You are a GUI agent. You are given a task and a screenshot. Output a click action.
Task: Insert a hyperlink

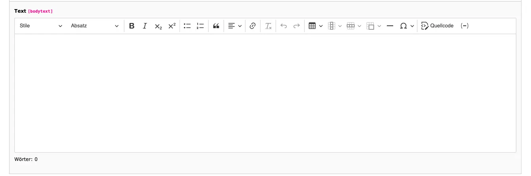(253, 26)
